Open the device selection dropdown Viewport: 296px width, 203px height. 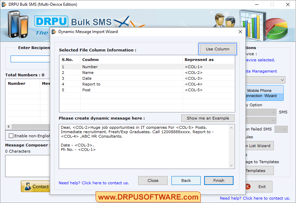(265, 80)
